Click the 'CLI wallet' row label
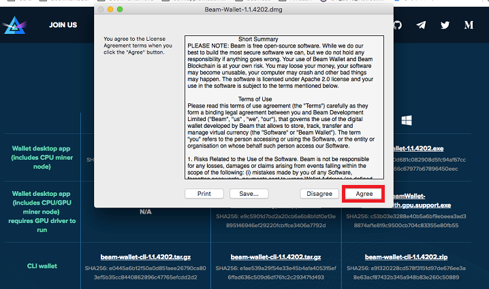Viewport: 489px width, 289px height. tap(42, 266)
